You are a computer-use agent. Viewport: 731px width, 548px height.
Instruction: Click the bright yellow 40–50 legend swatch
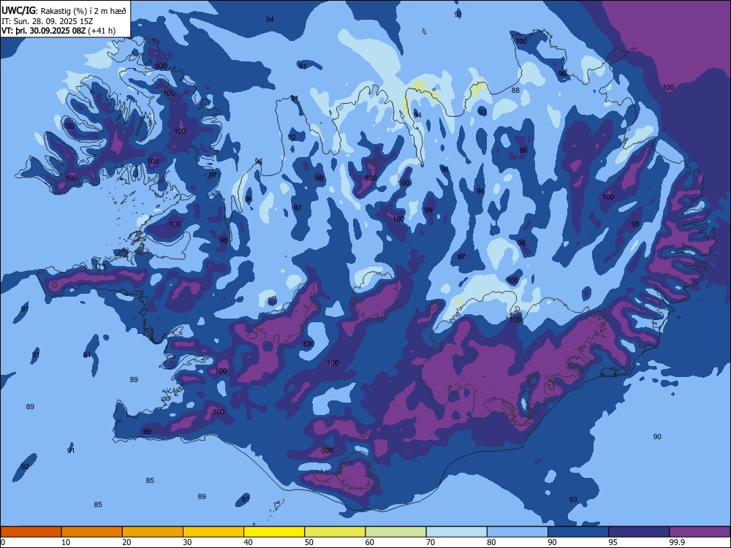[274, 532]
